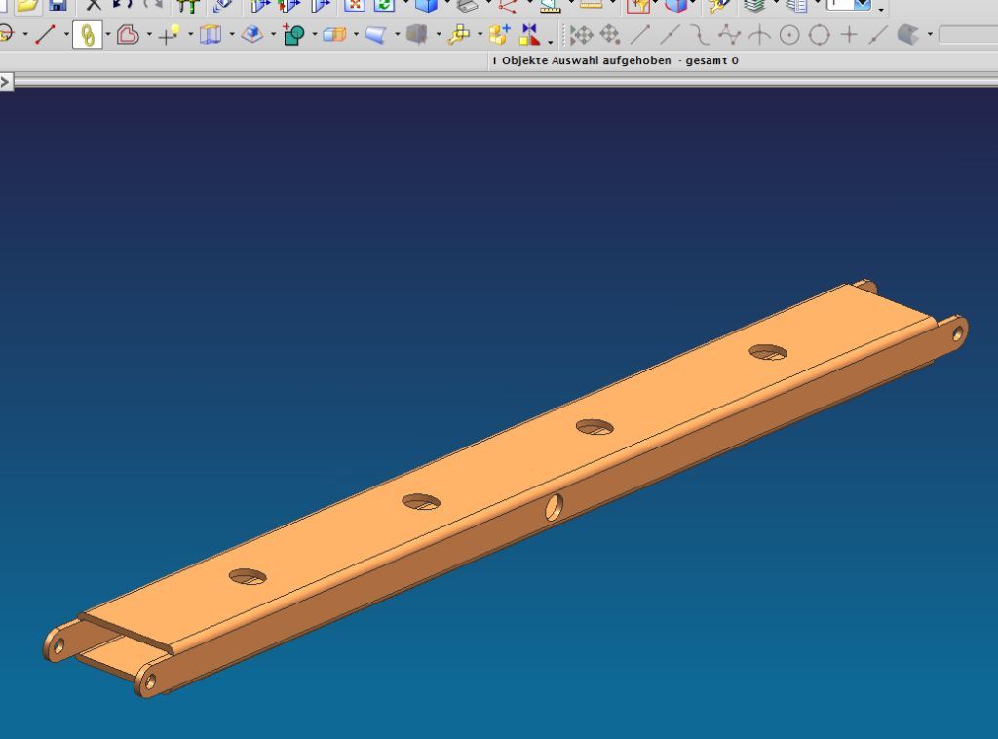
Task: Click the empty input field at toolbar right
Action: [968, 36]
